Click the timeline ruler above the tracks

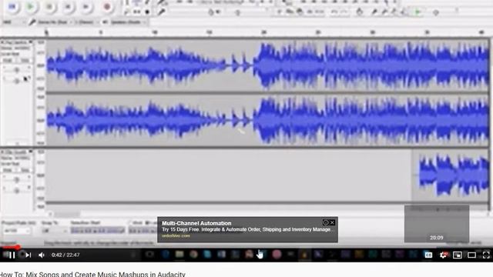click(x=267, y=32)
